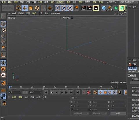The height and width of the screenshot is (120, 139).
Task: Click the green subdivision generator icon
Action: click(x=116, y=8)
